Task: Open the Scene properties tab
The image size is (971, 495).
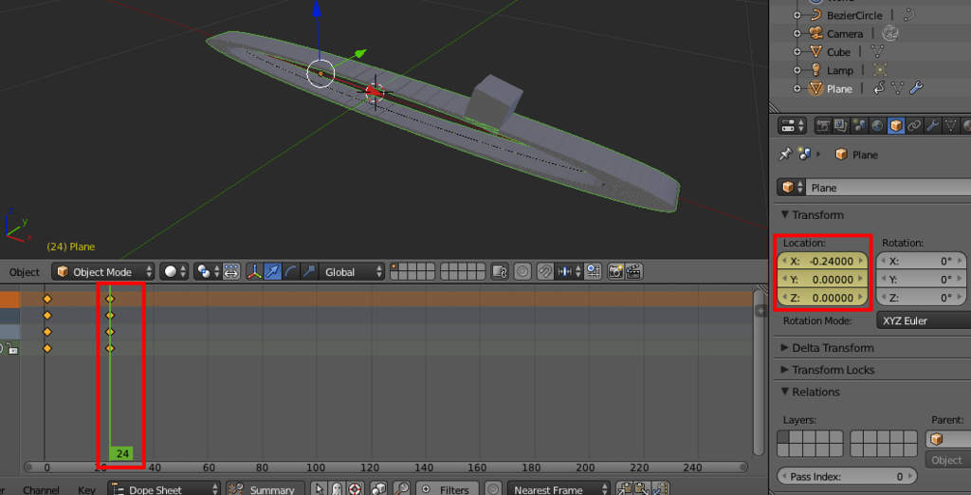Action: (x=859, y=126)
